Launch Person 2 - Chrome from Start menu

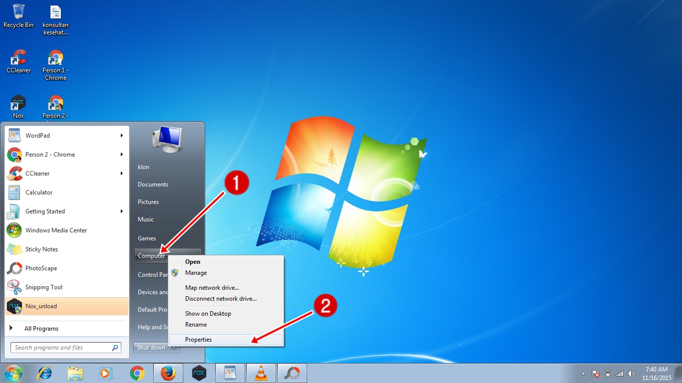coord(66,155)
